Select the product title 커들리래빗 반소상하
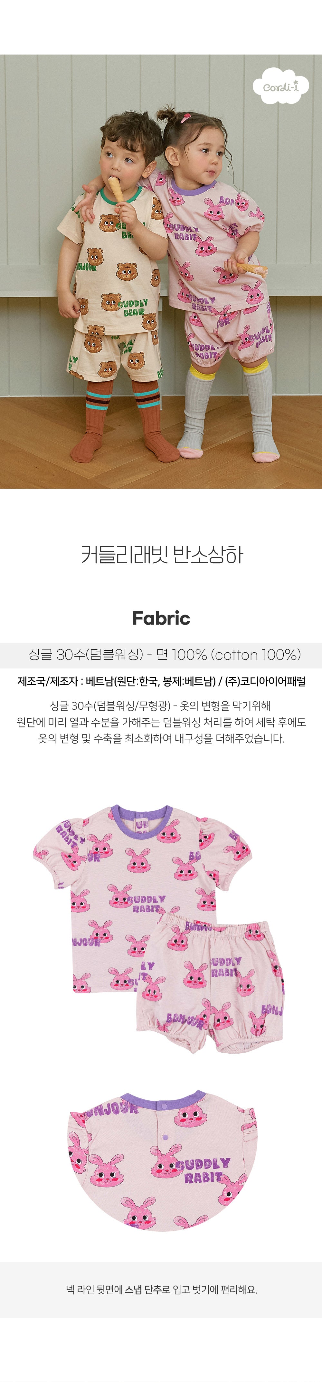 pos(161,554)
